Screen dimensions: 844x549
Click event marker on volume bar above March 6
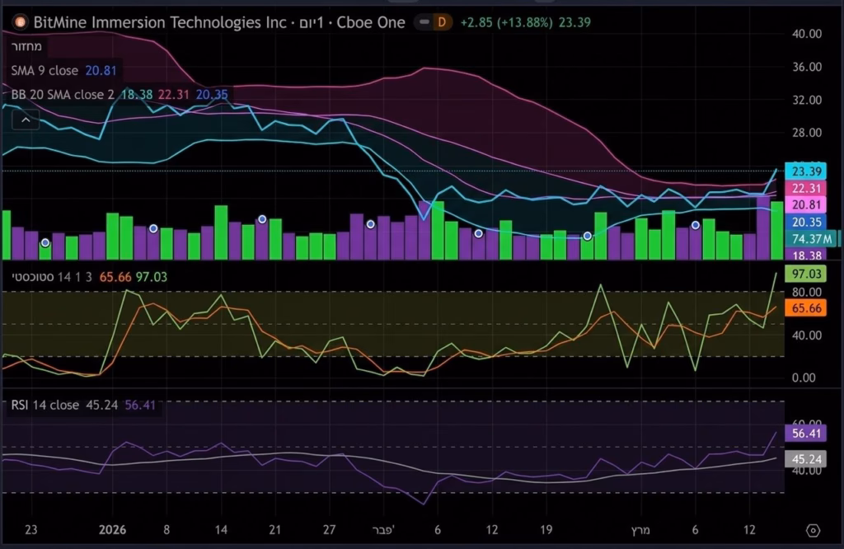point(696,225)
